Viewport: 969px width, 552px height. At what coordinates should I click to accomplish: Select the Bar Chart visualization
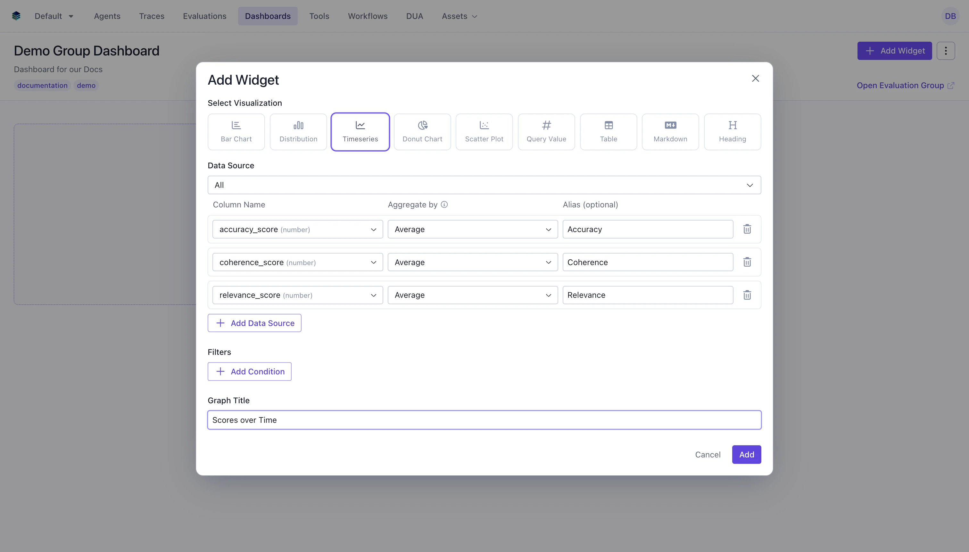point(236,131)
